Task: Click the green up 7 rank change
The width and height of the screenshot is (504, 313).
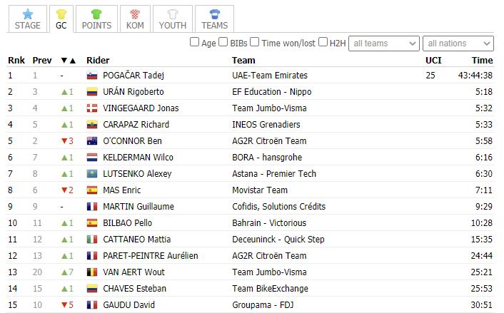Action: [67, 272]
